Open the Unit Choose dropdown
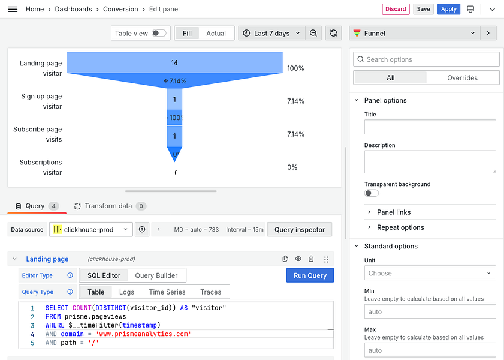 (430, 273)
